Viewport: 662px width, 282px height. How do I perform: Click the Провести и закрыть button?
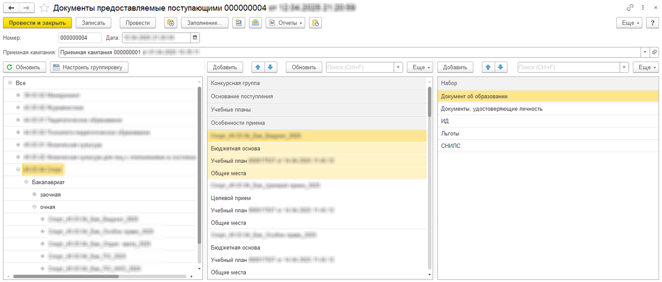(37, 23)
